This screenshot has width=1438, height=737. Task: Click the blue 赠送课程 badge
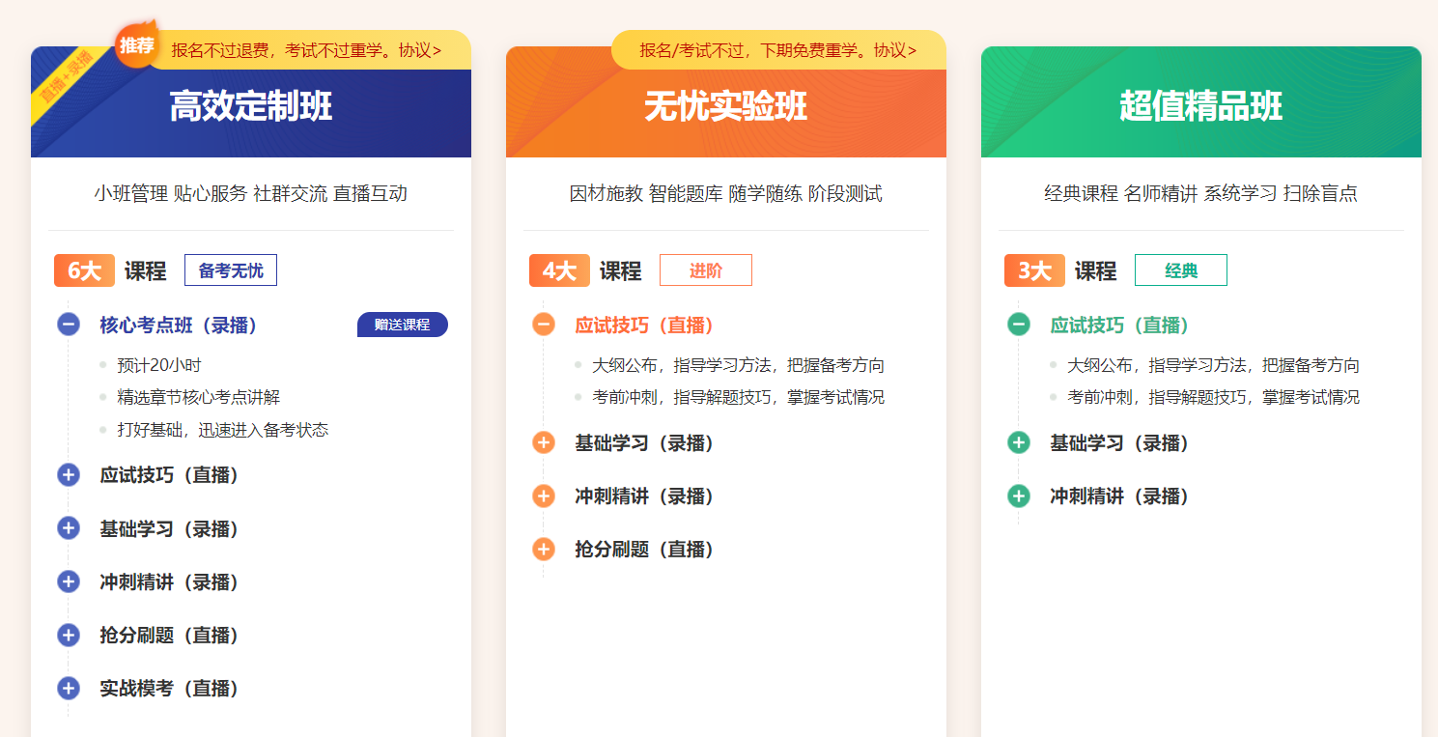click(402, 325)
